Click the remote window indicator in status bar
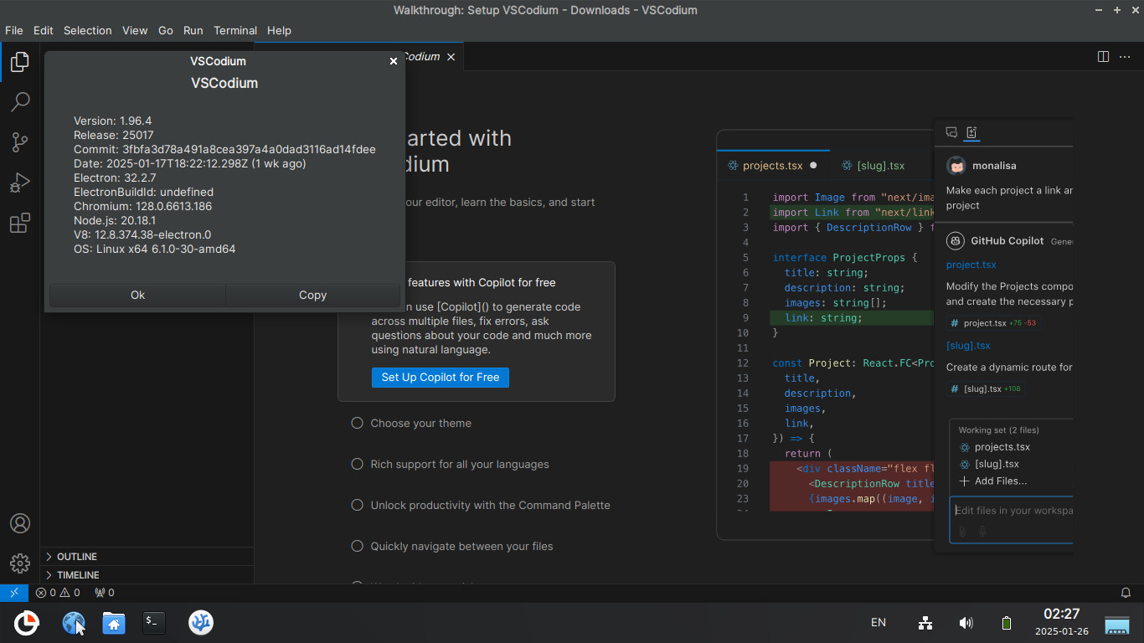The width and height of the screenshot is (1144, 643). coord(14,593)
